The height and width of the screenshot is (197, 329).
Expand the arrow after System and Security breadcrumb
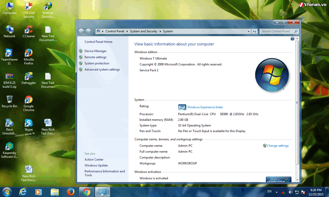(160, 31)
